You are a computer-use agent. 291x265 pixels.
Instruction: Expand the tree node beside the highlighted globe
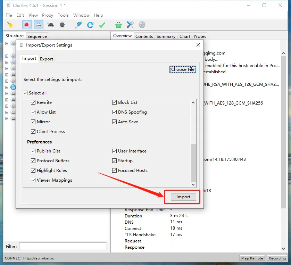(x=7, y=87)
